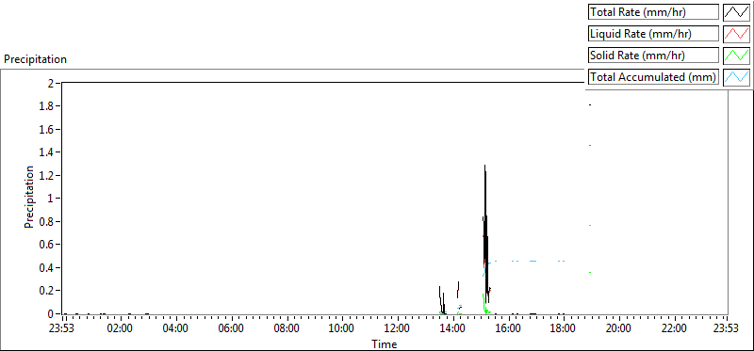Click the 12:00 time axis marker
The image size is (754, 351).
point(398,329)
